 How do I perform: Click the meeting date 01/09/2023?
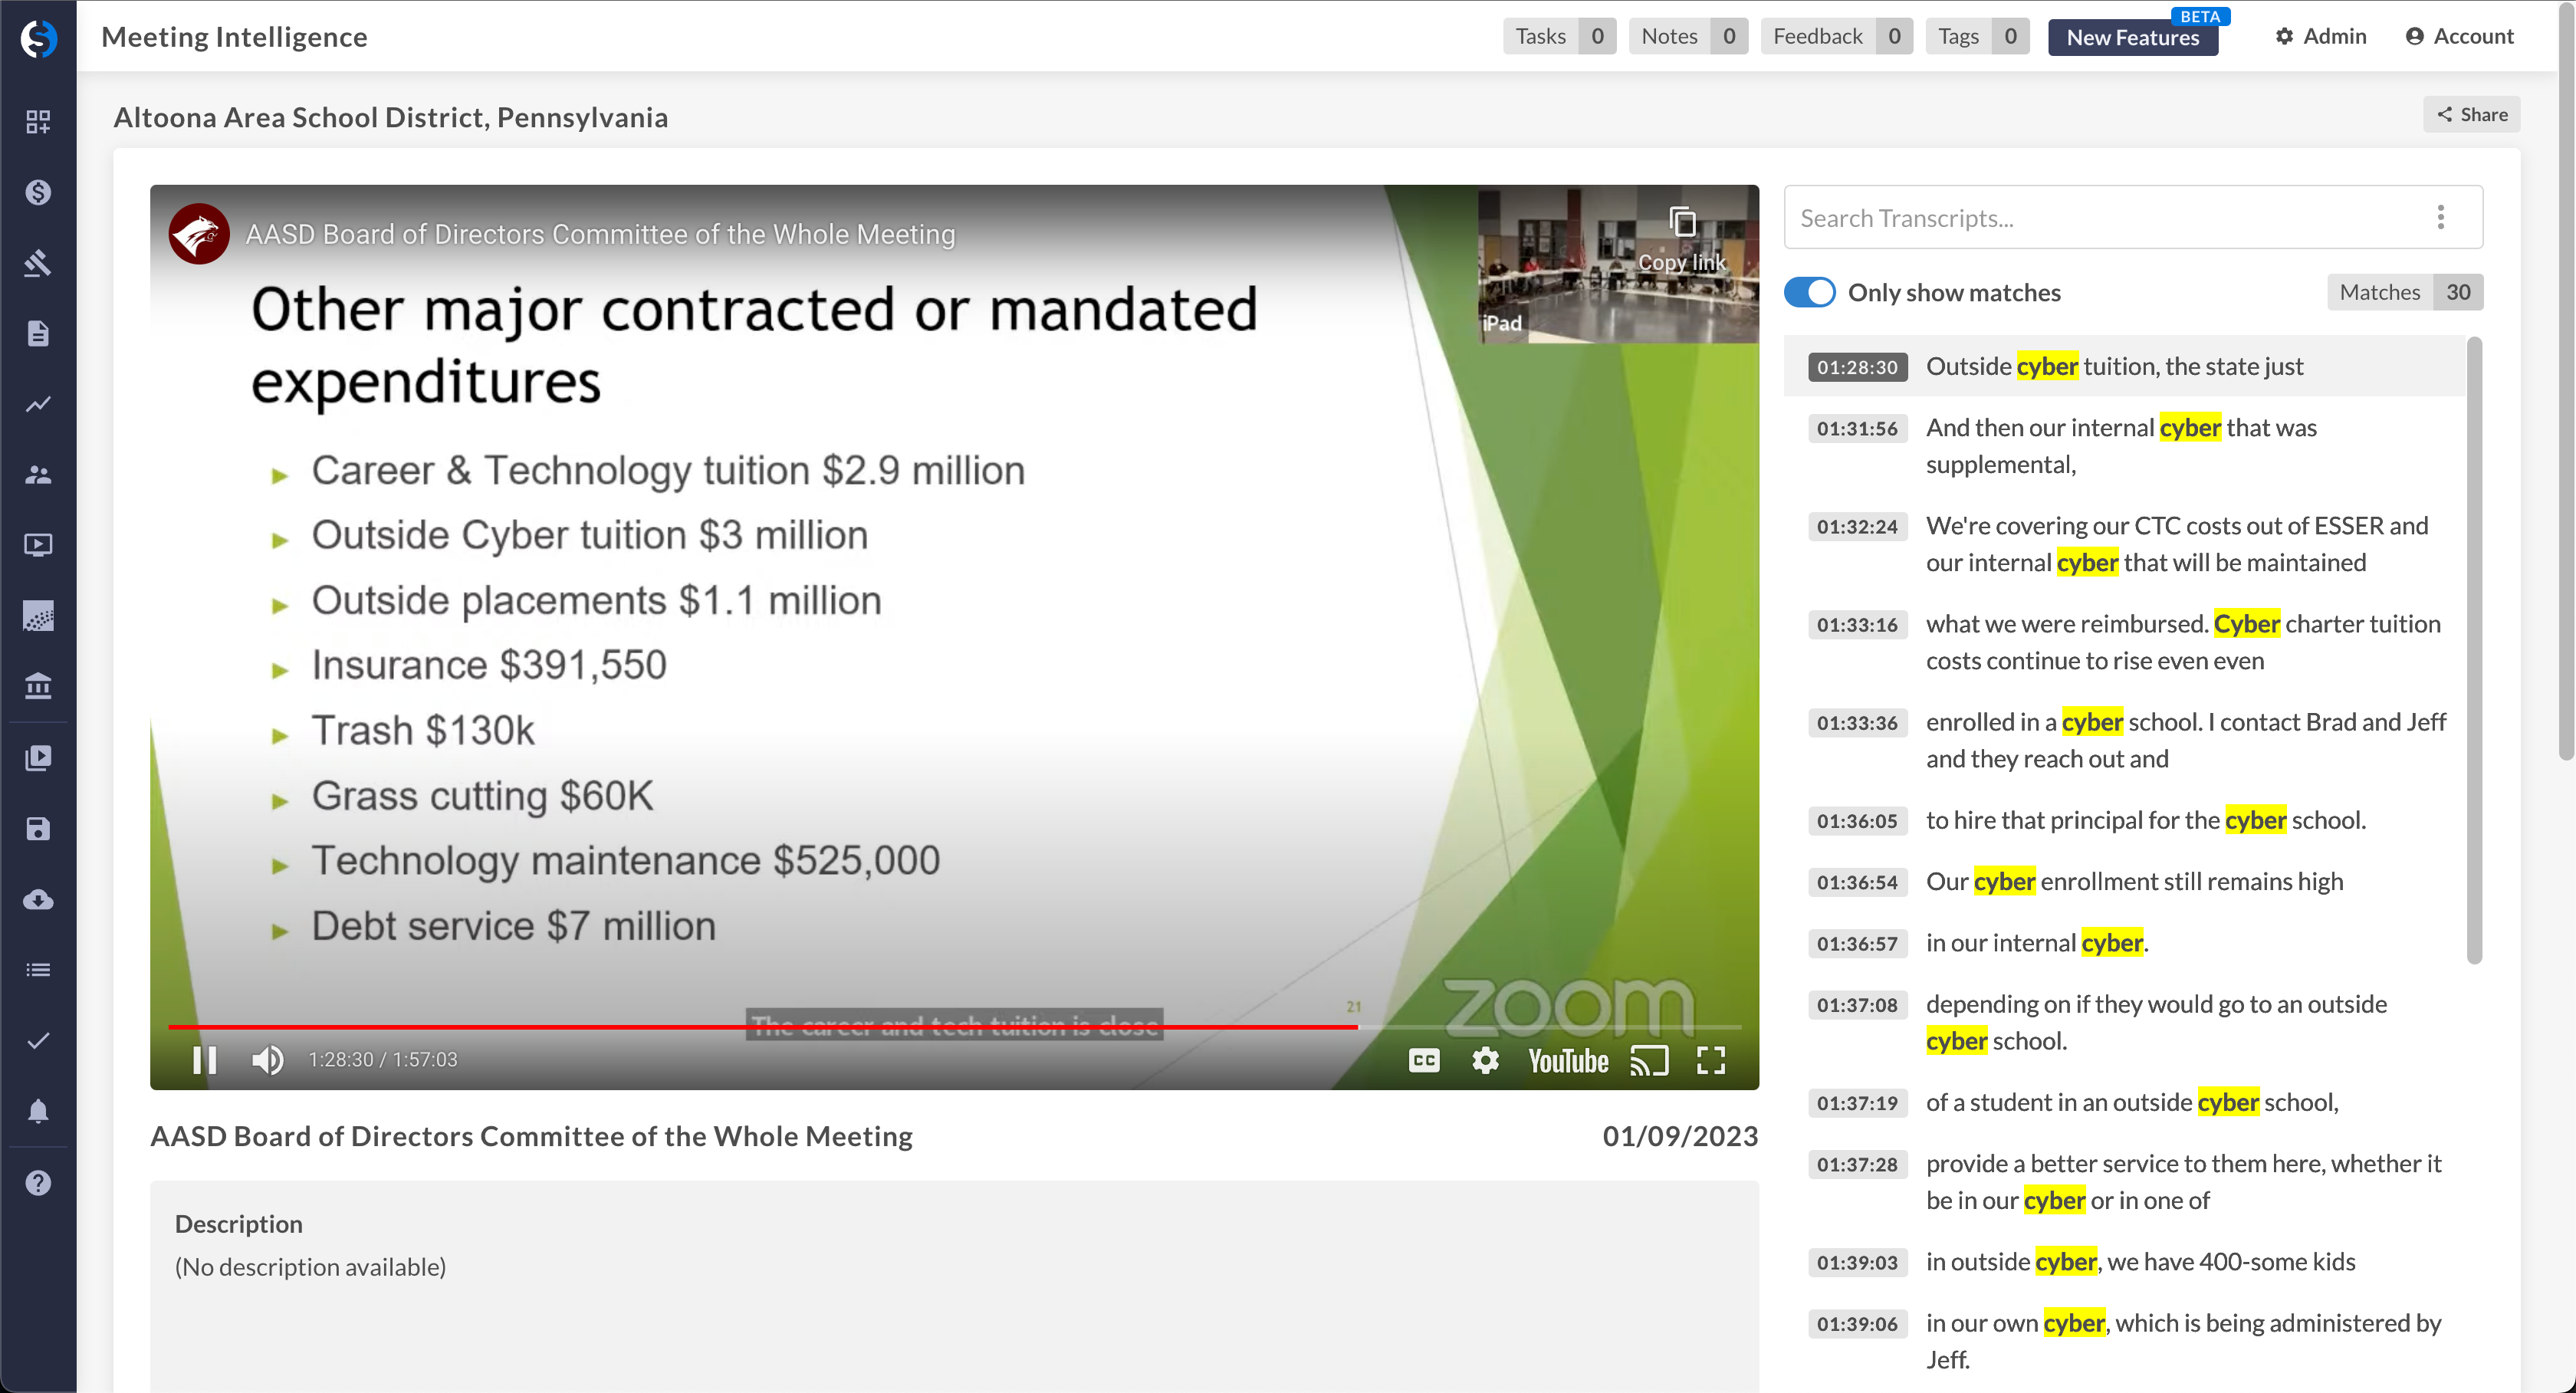tap(1680, 1136)
